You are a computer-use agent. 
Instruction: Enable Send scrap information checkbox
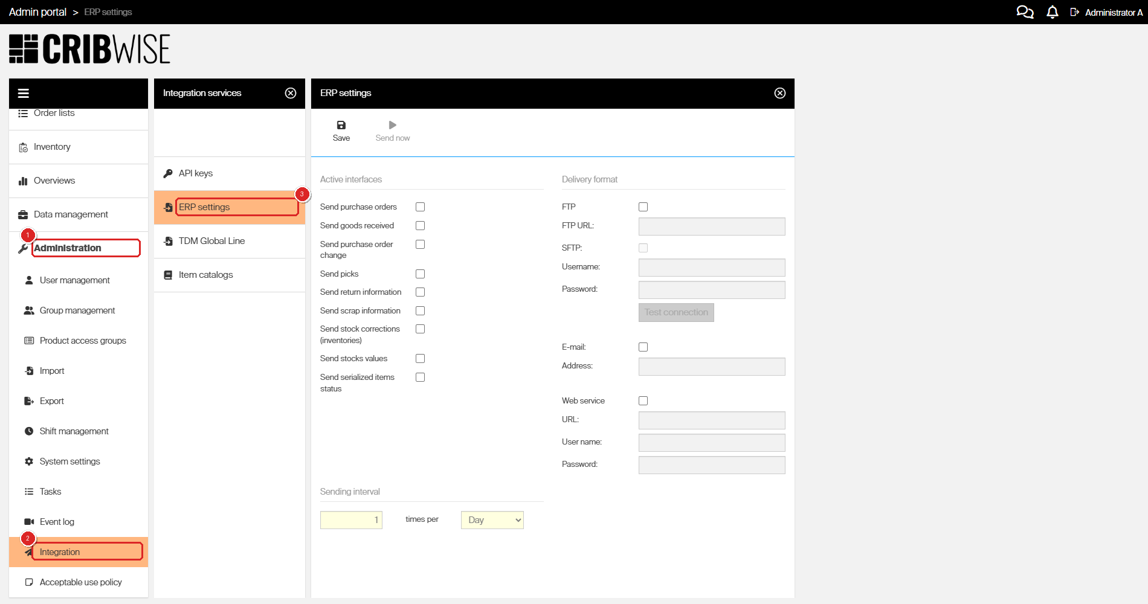[x=421, y=311]
